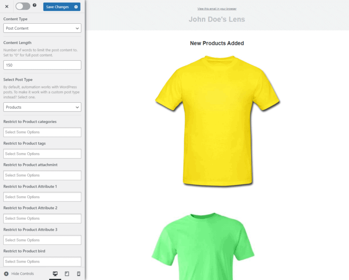Screen dimensions: 349x280
Task: Enable the toggle switch at top left
Action: coord(23,6)
